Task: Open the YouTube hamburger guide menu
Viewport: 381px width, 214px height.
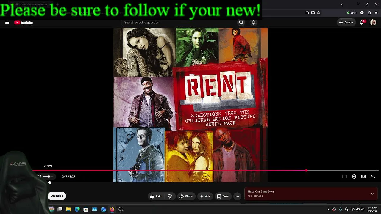Action: [x=7, y=22]
